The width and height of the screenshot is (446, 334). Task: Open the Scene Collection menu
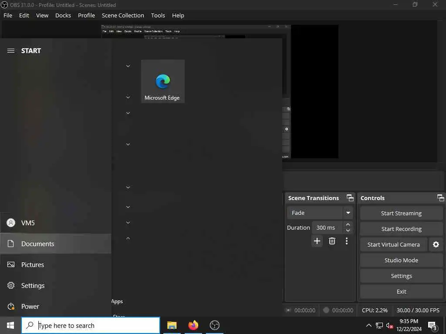click(123, 15)
